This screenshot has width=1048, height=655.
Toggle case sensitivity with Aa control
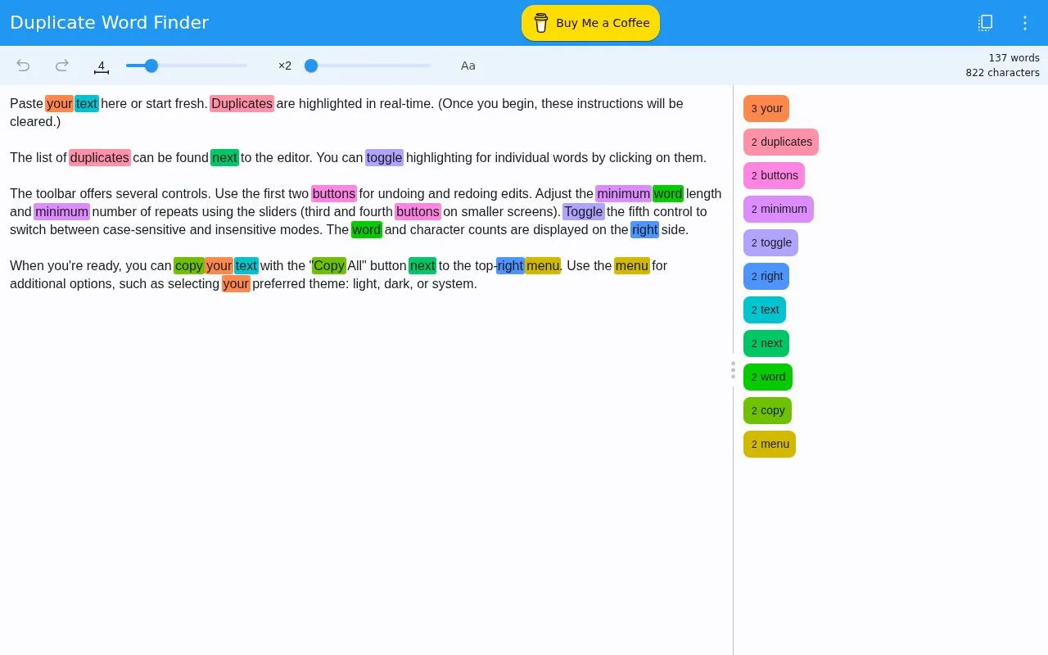[468, 65]
